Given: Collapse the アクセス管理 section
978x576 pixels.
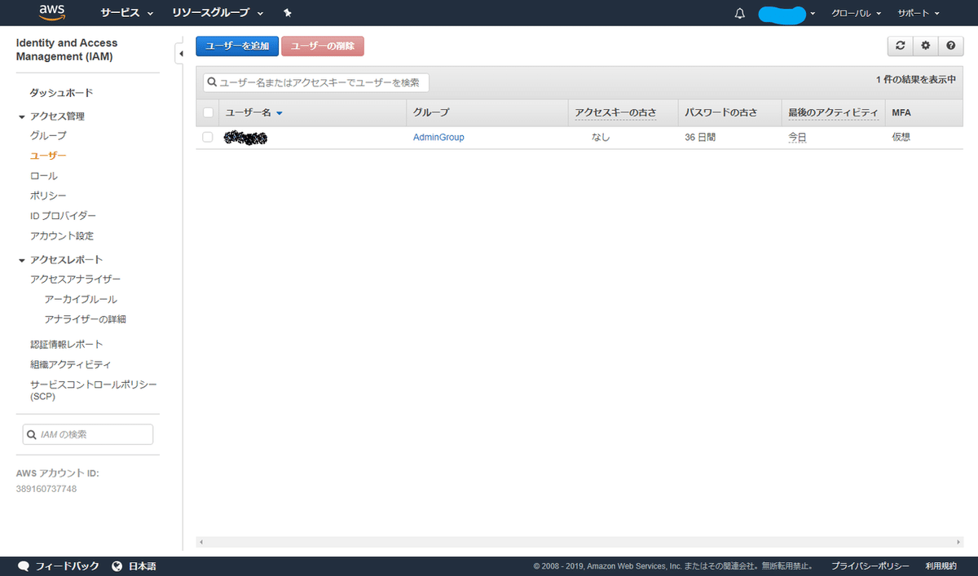Looking at the screenshot, I should tap(22, 117).
